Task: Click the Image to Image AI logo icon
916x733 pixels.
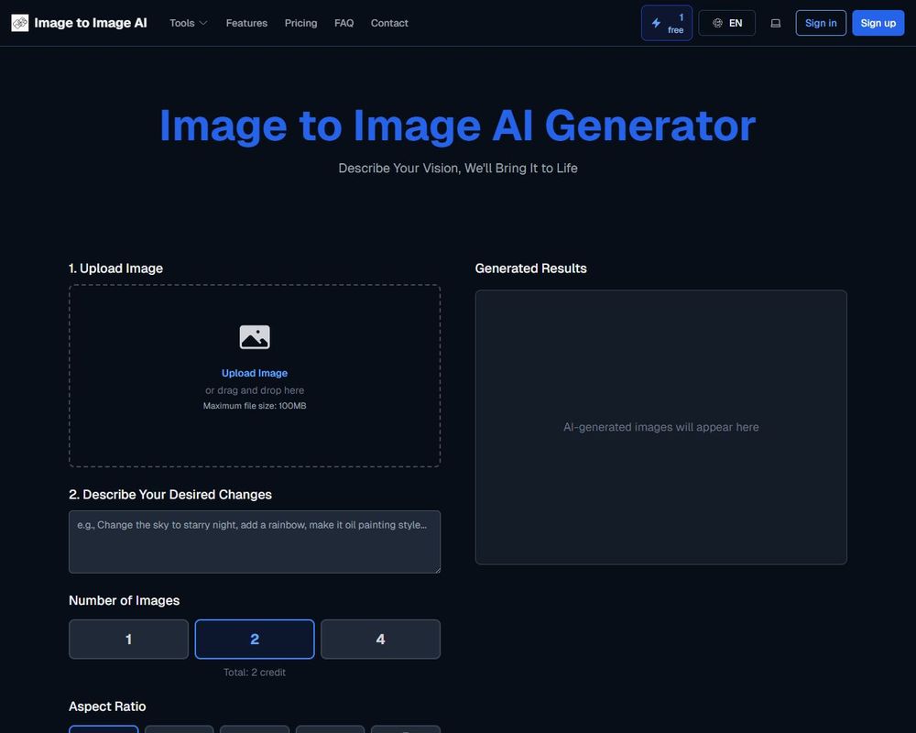Action: click(x=20, y=23)
